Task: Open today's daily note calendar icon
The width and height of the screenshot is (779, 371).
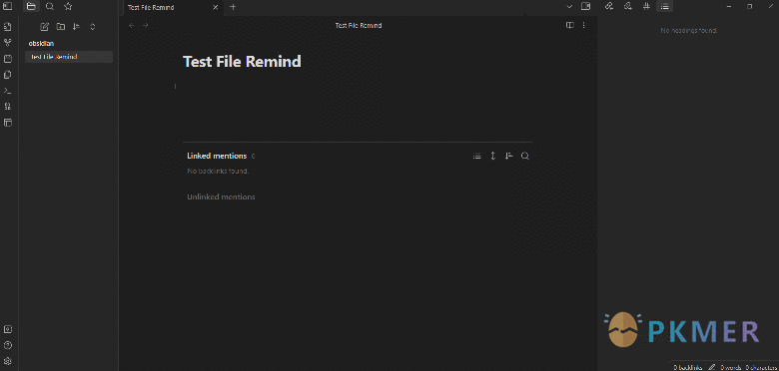Action: 7,59
